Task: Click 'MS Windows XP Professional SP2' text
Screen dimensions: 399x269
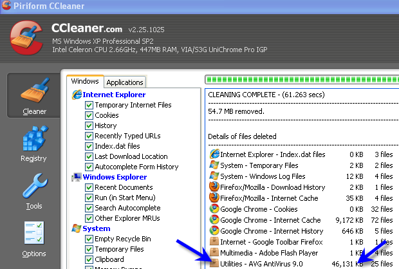Action: pyautogui.click(x=103, y=41)
